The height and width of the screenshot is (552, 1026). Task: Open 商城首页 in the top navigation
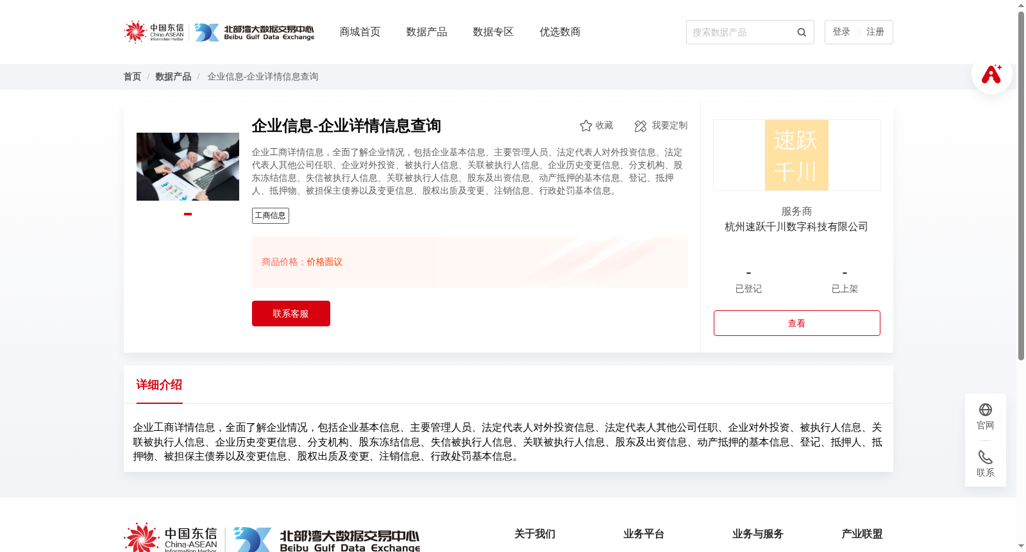coord(360,32)
